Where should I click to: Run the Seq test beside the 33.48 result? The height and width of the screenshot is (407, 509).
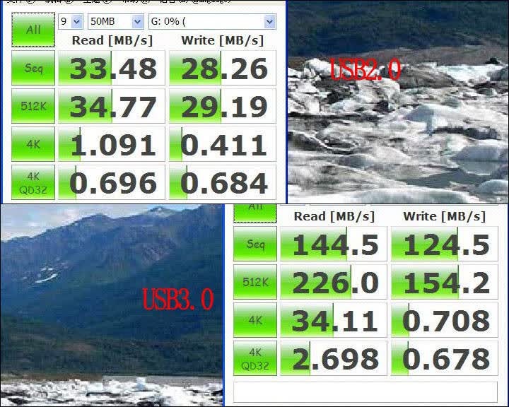(33, 68)
